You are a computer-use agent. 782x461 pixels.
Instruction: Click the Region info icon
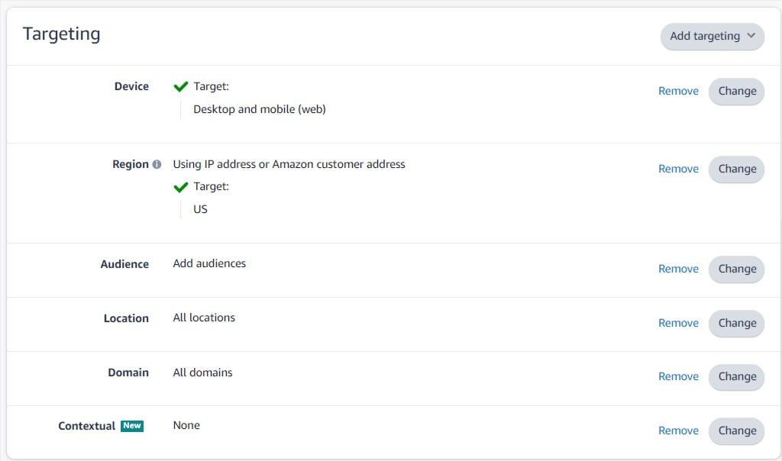[x=157, y=164]
